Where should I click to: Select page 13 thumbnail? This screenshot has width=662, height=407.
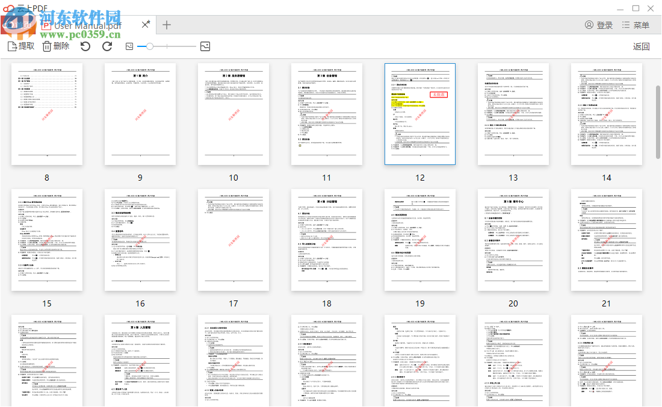click(x=513, y=114)
